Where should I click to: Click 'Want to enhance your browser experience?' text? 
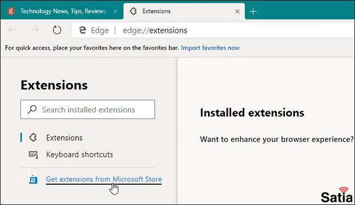(x=277, y=139)
